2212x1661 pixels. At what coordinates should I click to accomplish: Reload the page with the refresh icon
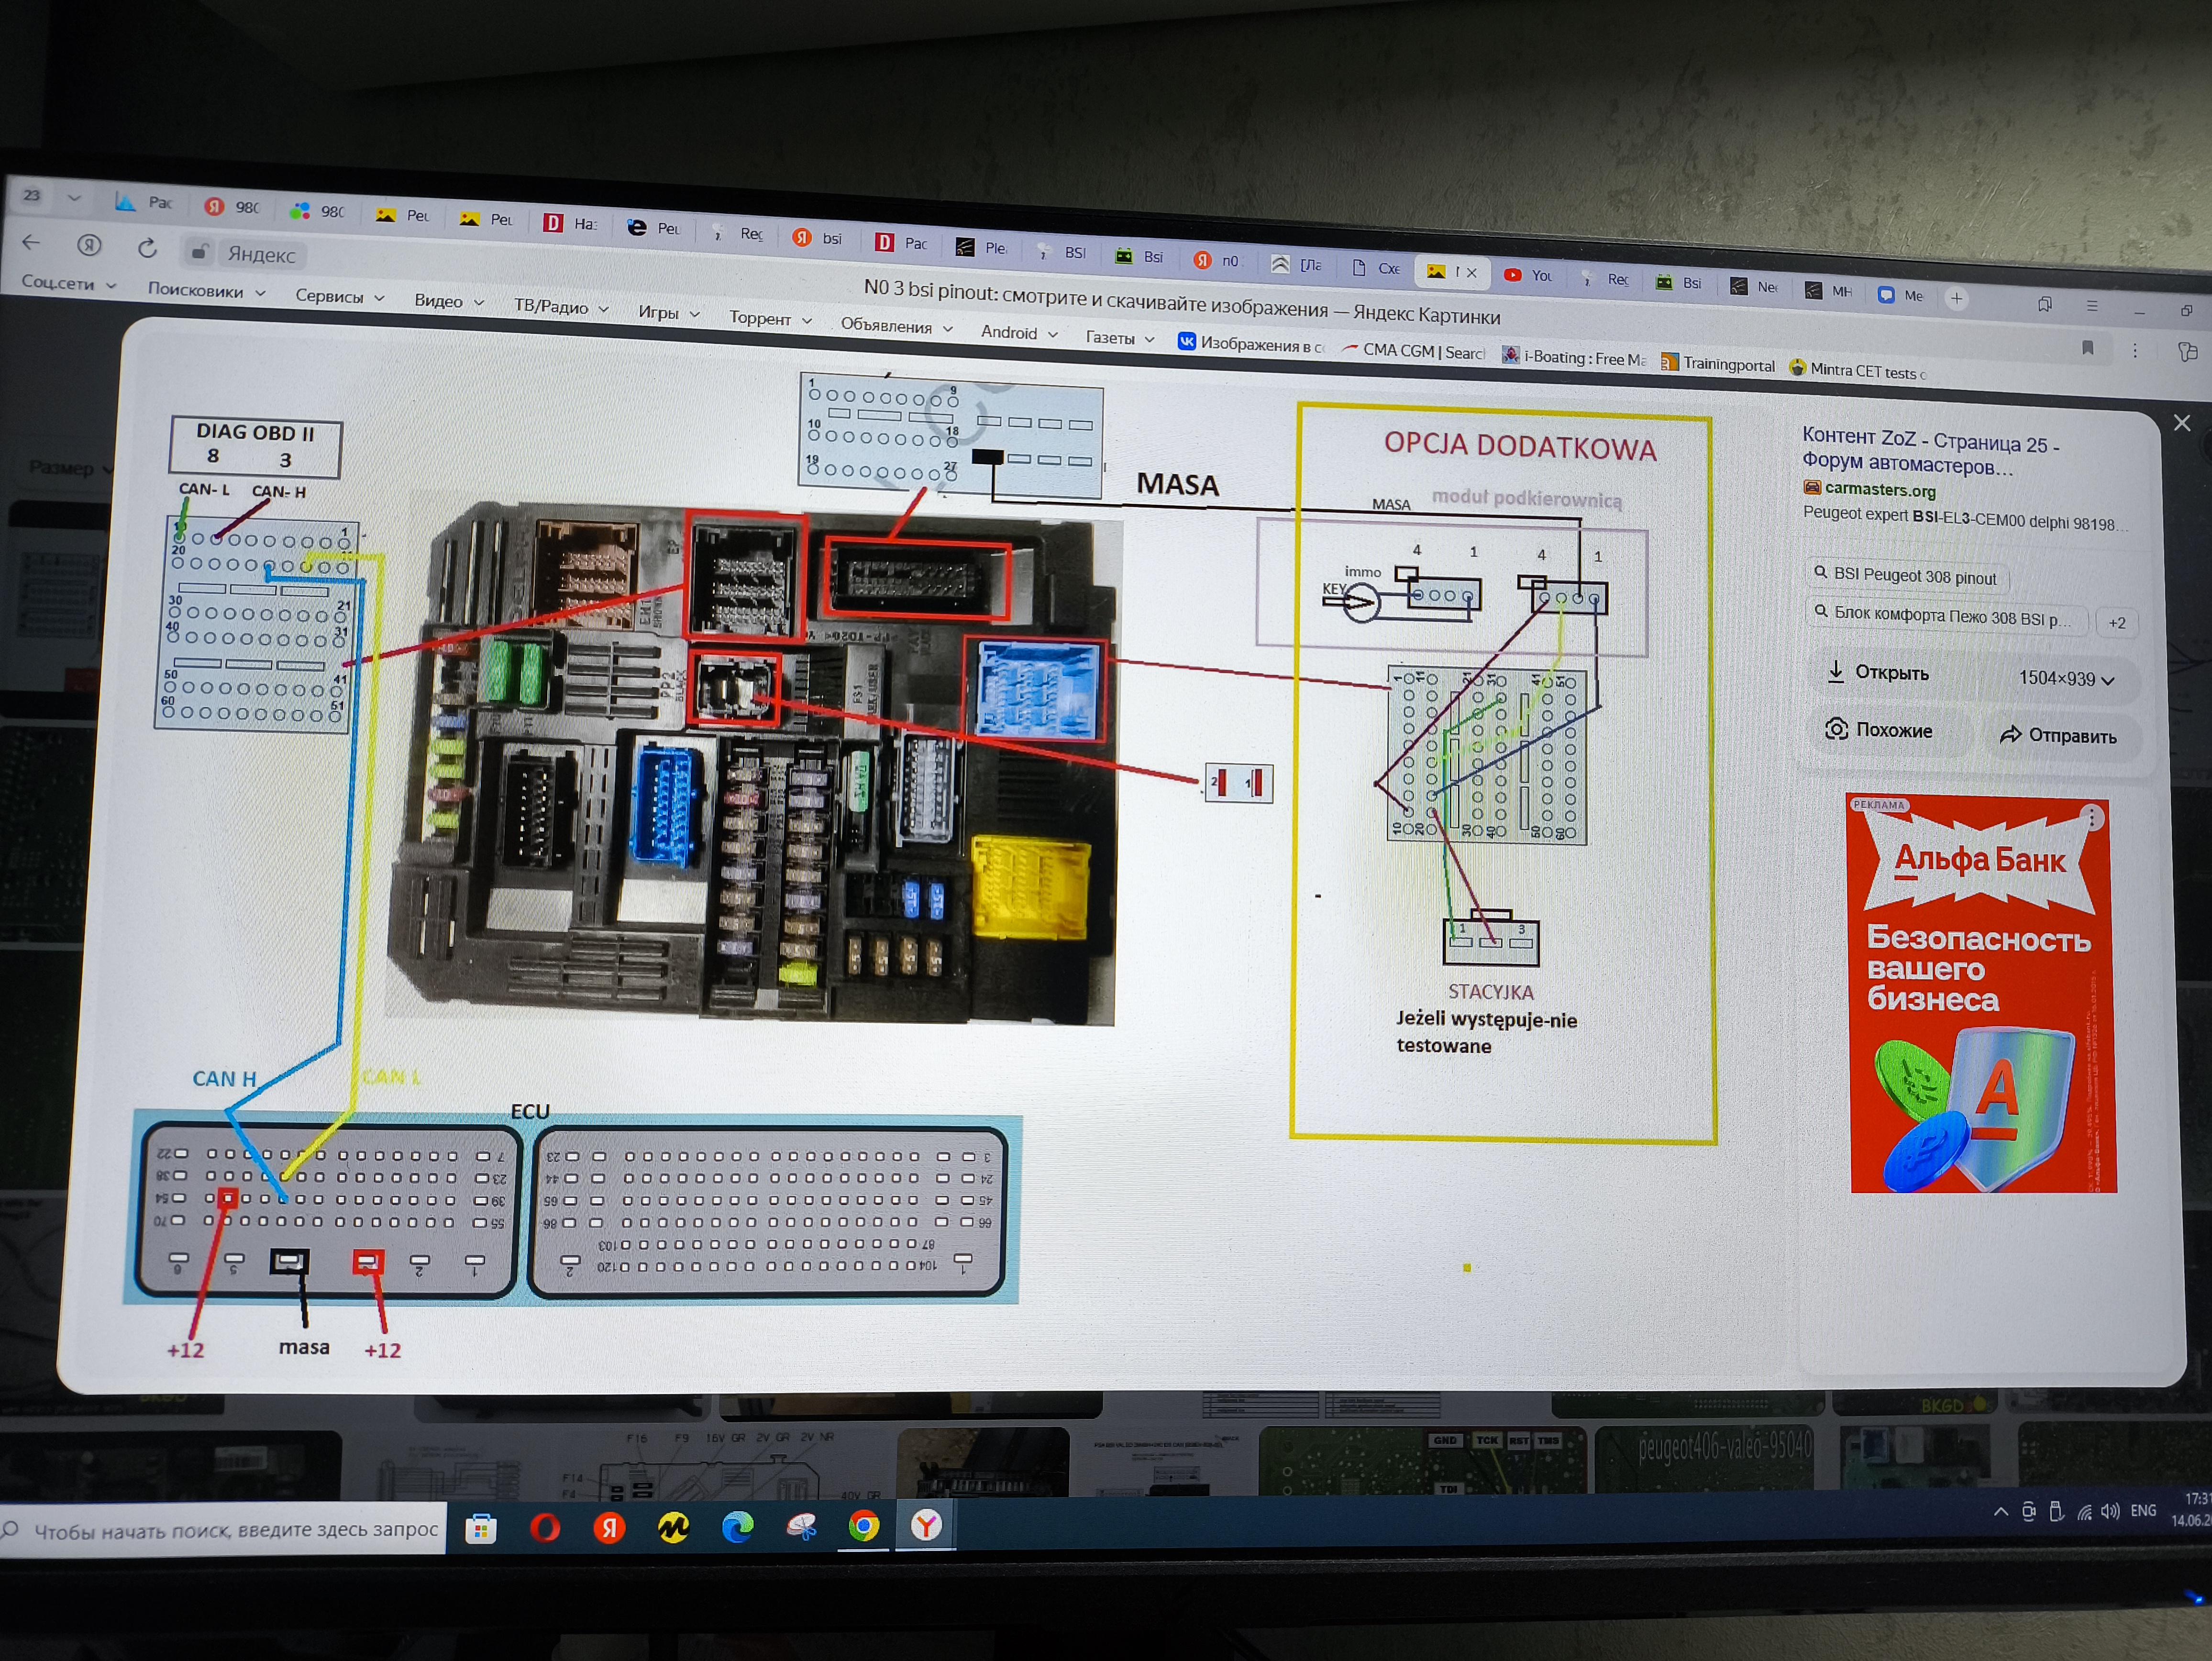(147, 248)
